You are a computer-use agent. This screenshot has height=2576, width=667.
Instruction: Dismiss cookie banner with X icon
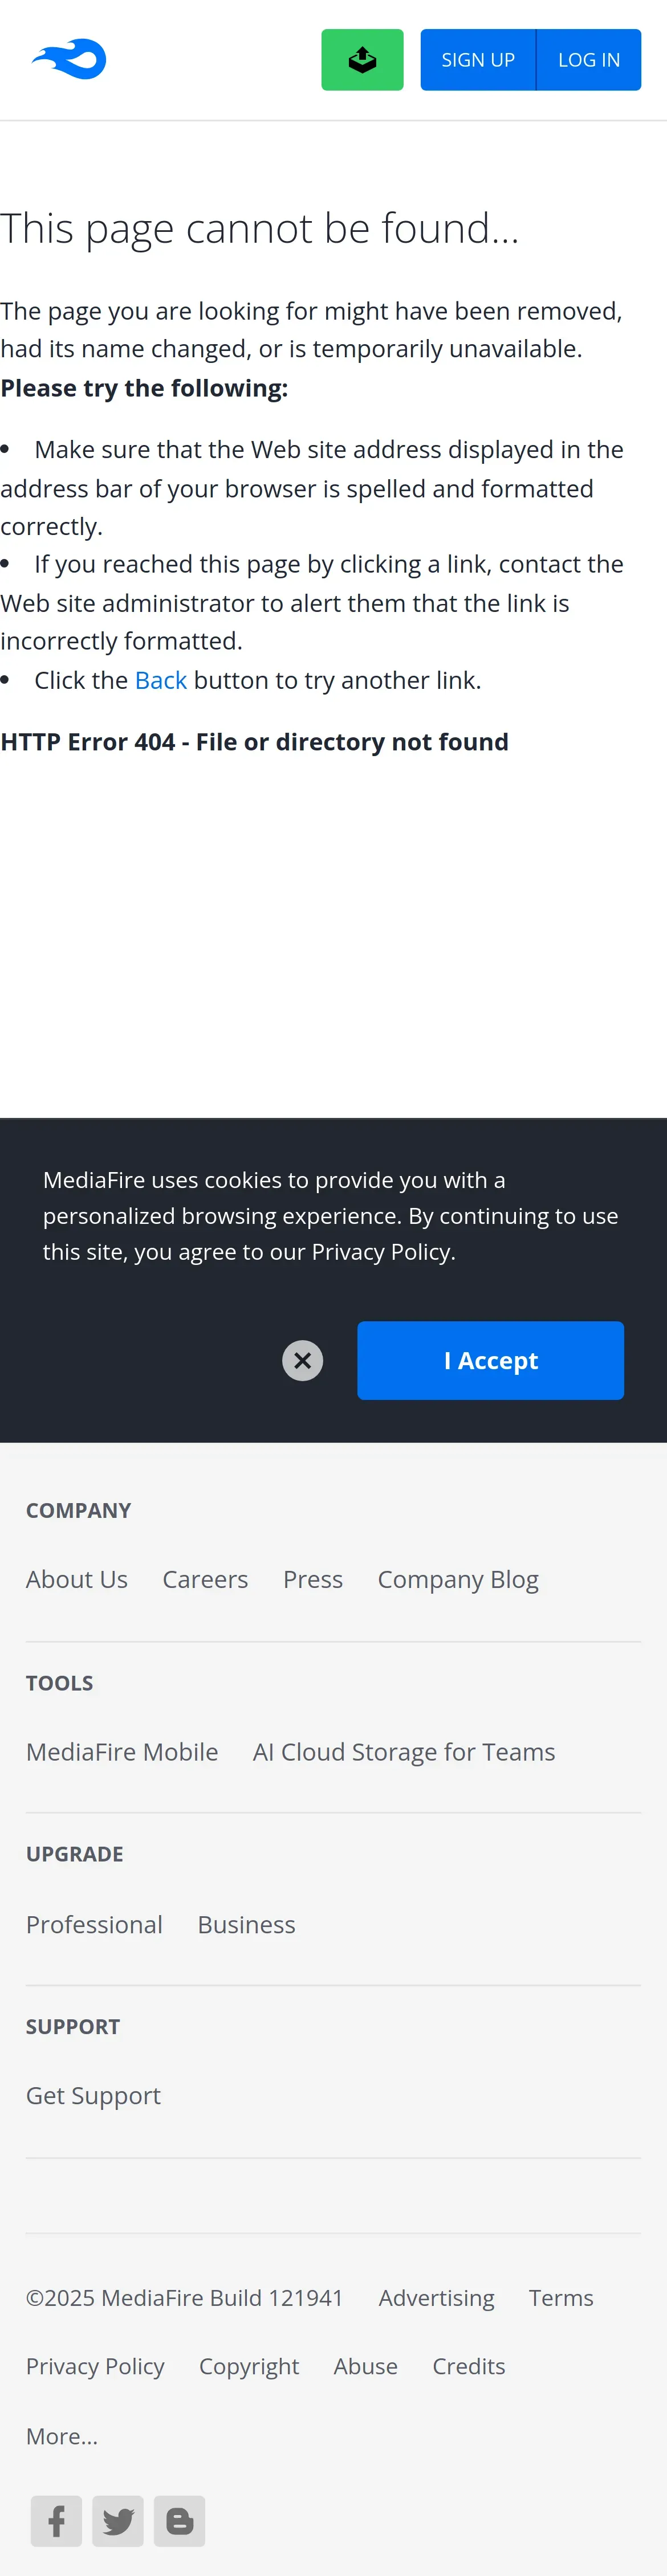click(302, 1360)
